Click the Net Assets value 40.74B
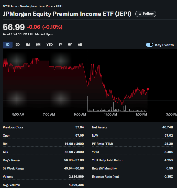177x188 pixels. coord(168,127)
